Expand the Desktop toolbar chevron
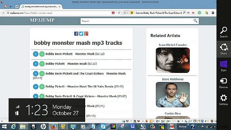The width and height of the screenshot is (231, 130). [x=188, y=125]
